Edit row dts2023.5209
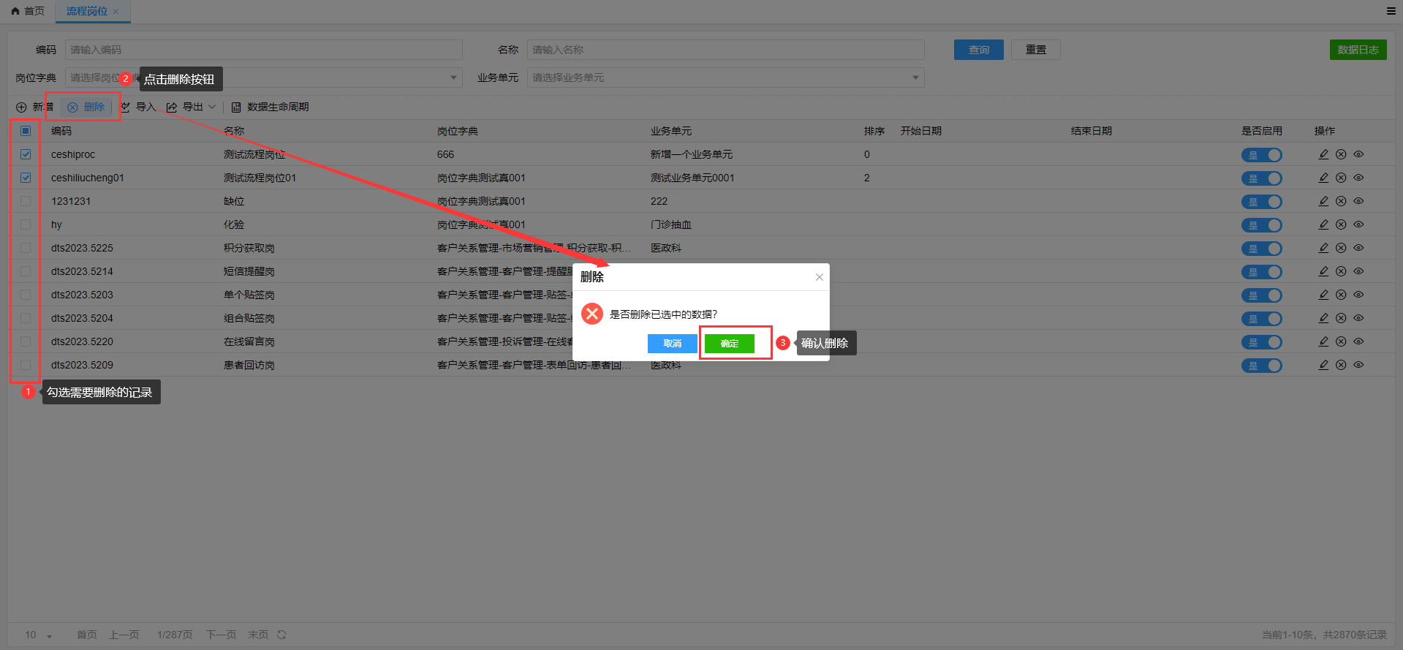Image resolution: width=1403 pixels, height=650 pixels. (1323, 365)
